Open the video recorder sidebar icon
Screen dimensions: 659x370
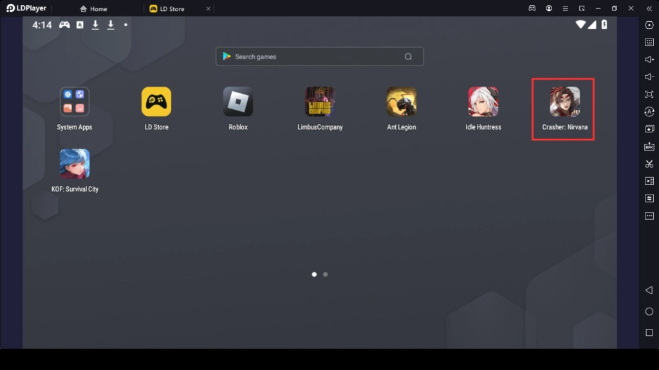[x=649, y=181]
